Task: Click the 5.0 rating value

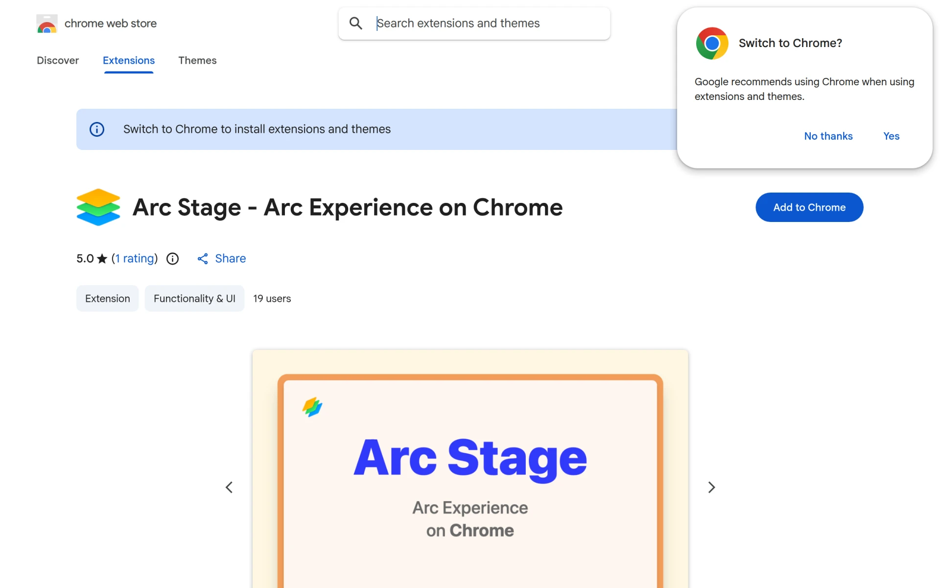Action: (85, 259)
